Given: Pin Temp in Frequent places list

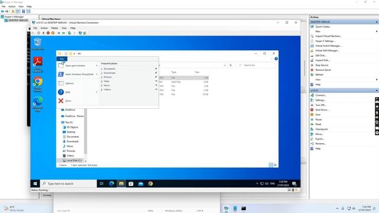Looking at the screenshot, I should click(x=156, y=81).
